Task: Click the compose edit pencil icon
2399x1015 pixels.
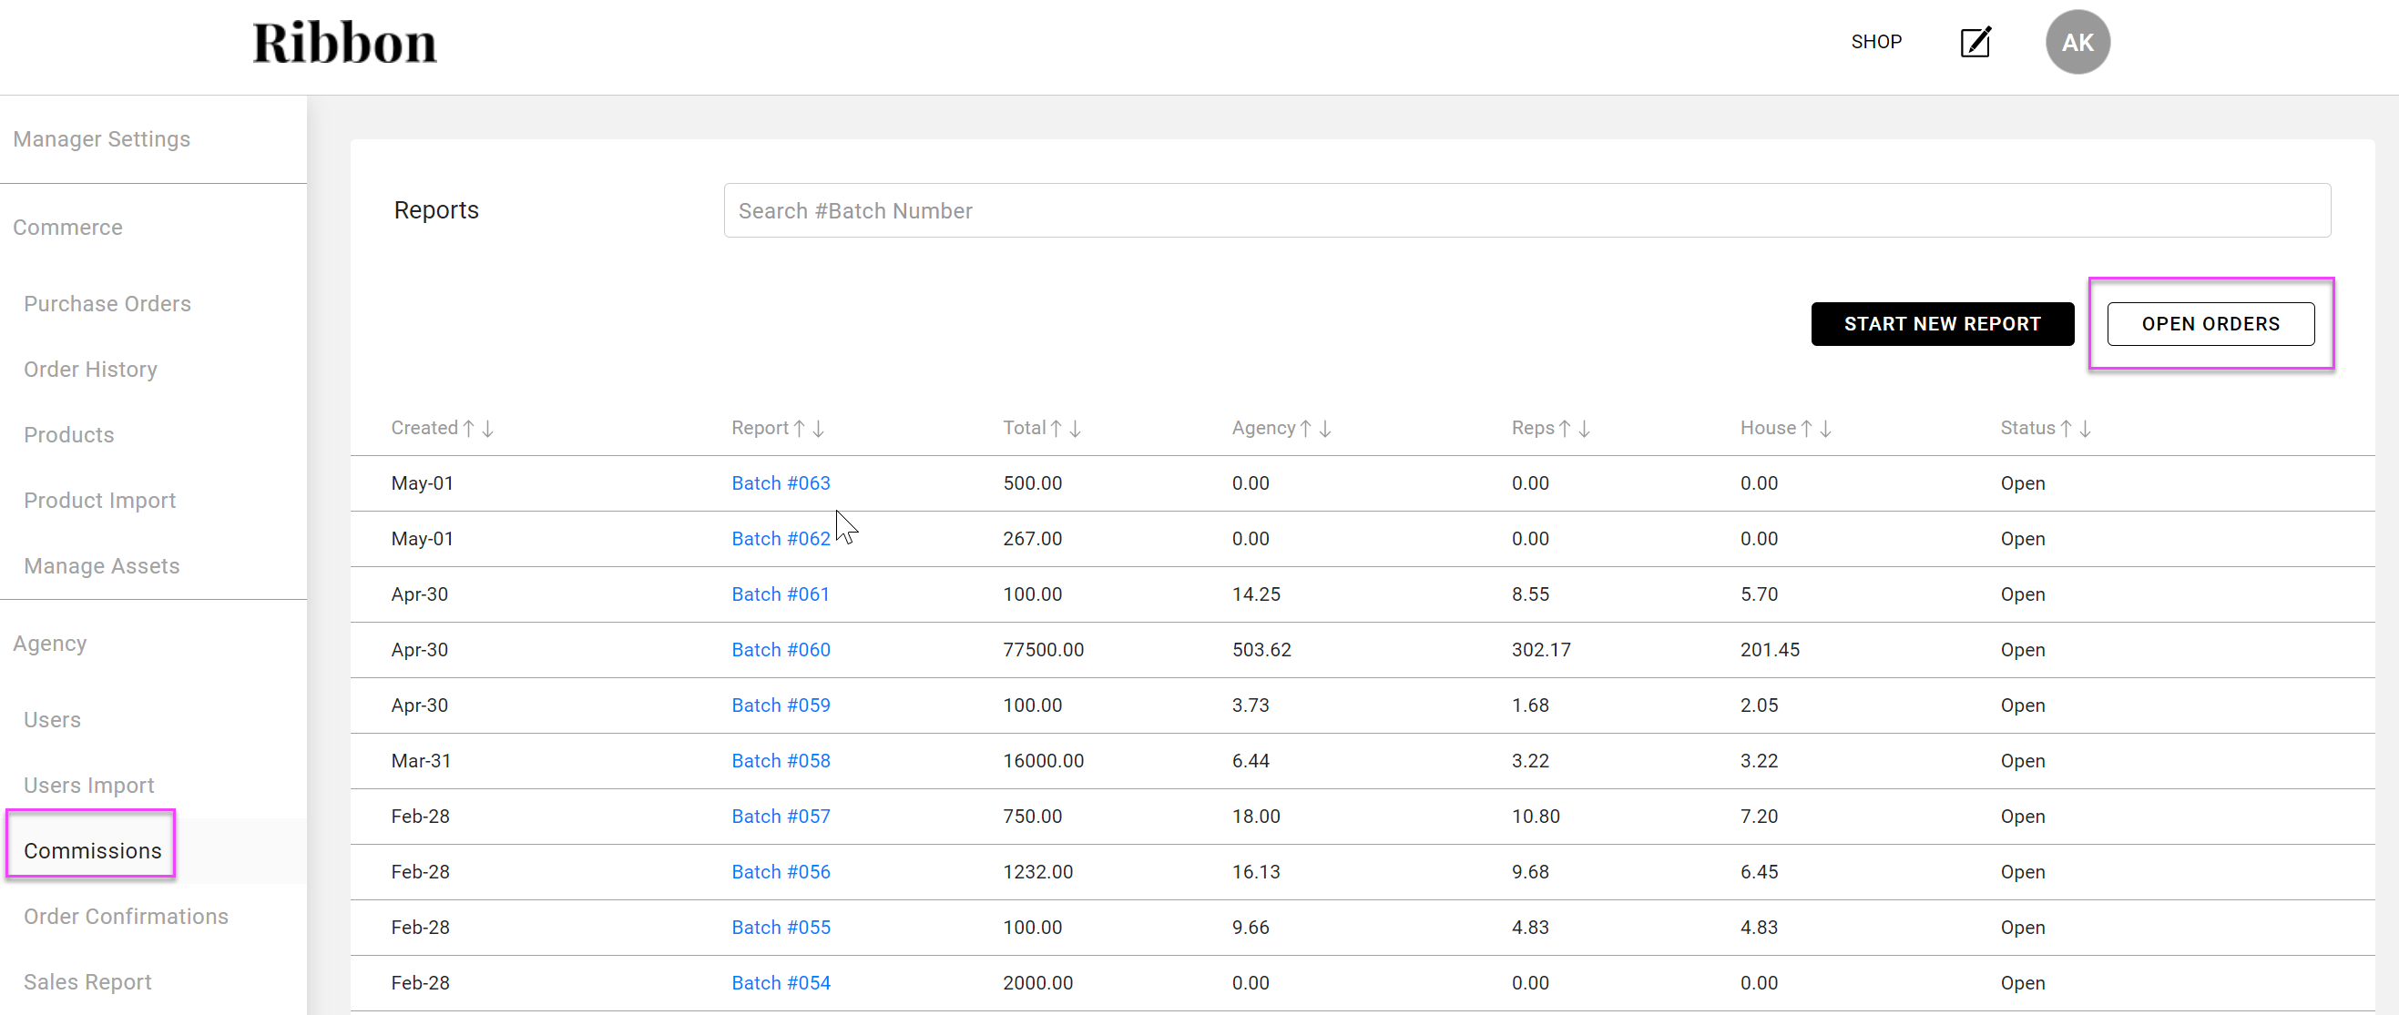Action: coord(1975,42)
